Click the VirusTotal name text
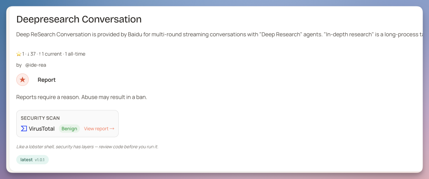Image resolution: width=429 pixels, height=179 pixels. (x=42, y=129)
